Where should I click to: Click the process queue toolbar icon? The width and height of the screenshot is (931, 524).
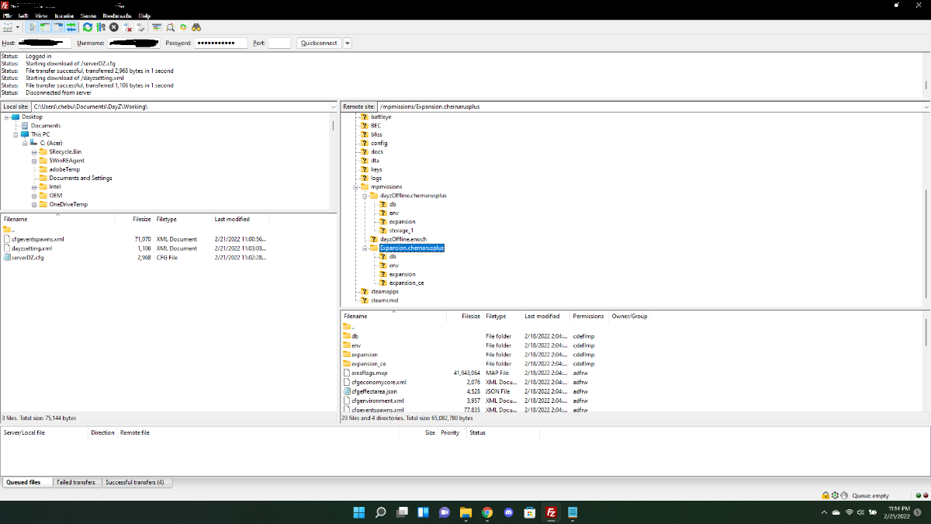pos(101,27)
